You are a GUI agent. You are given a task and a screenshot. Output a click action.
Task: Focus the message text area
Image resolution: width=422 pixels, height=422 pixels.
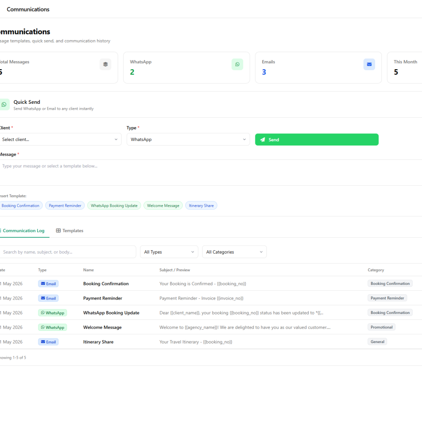[211, 173]
